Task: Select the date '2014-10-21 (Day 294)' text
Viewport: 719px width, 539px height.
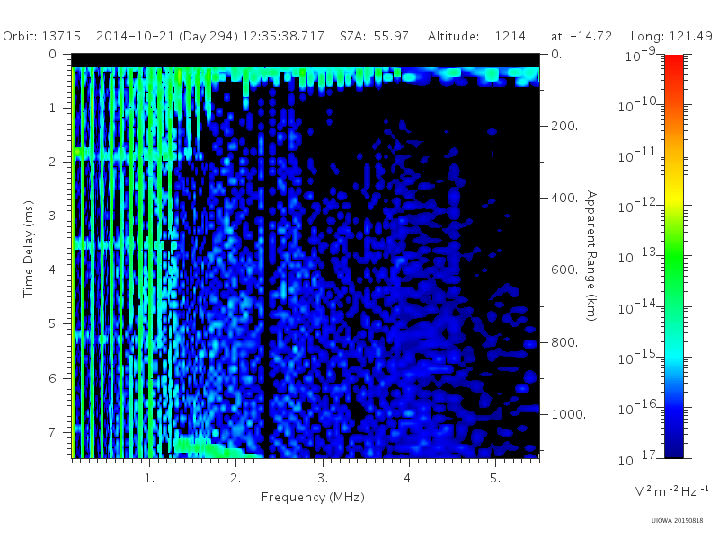Action: point(167,36)
